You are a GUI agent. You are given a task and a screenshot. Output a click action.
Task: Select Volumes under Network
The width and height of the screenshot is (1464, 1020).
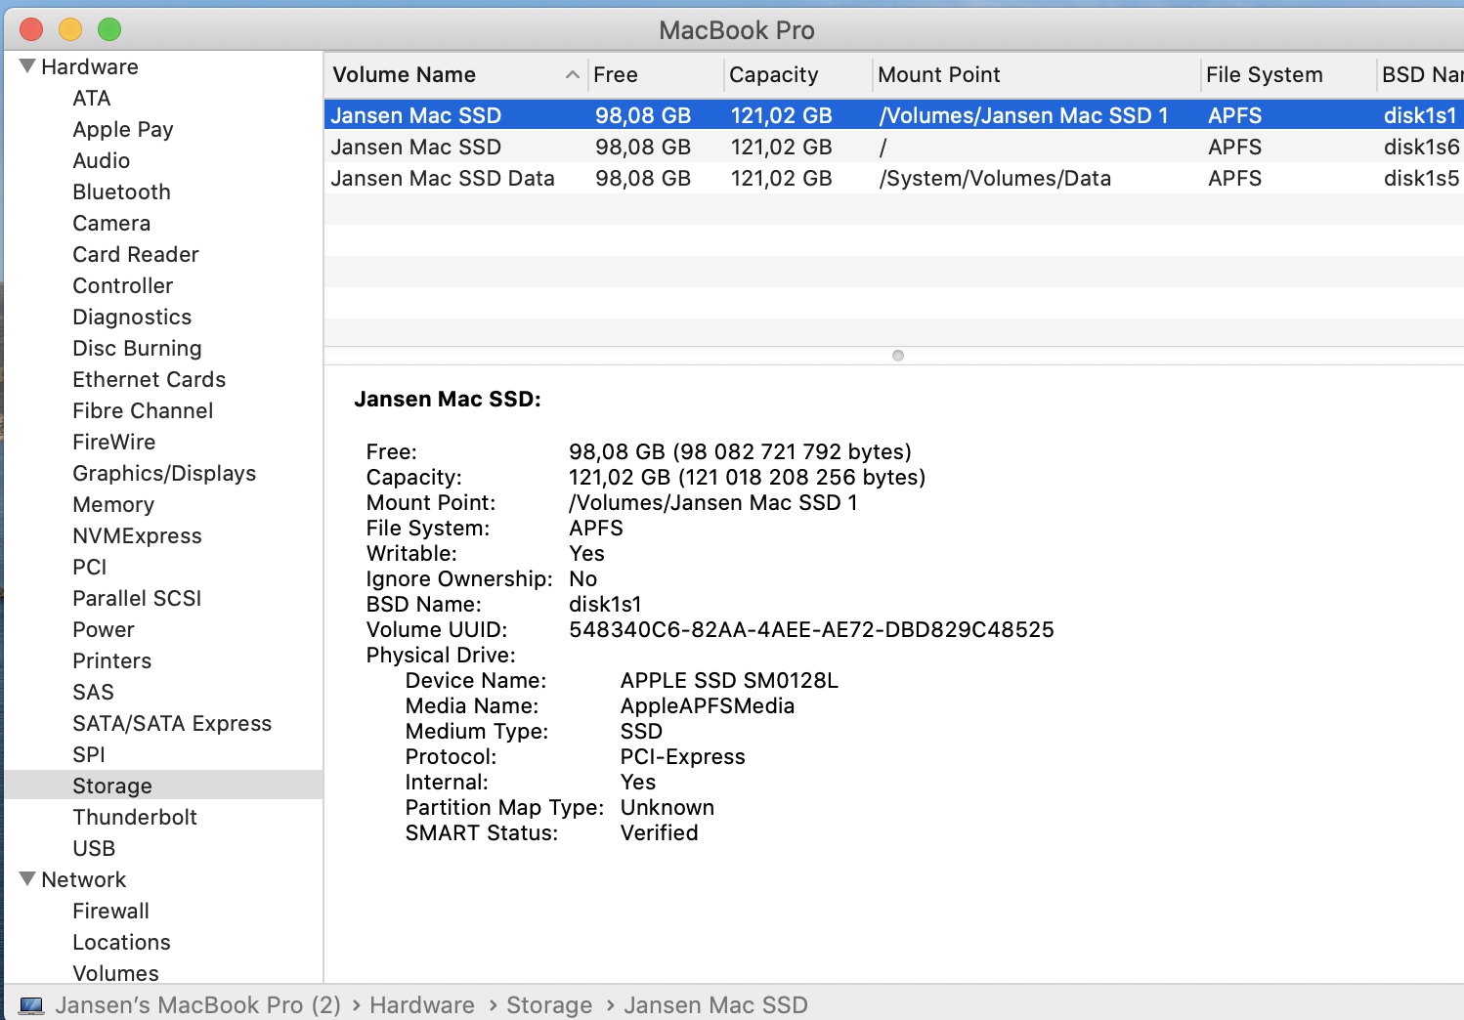tap(116, 974)
